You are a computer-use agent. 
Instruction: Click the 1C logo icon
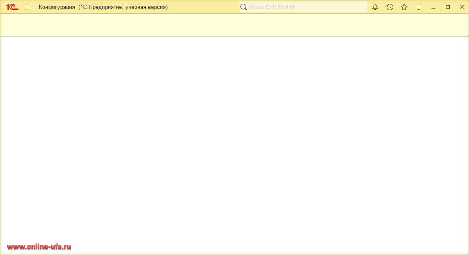coord(12,7)
